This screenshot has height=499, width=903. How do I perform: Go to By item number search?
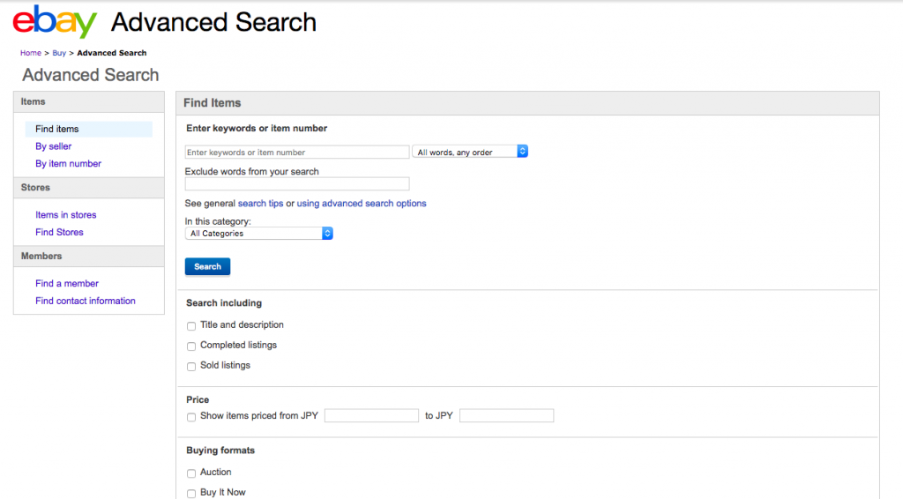(x=68, y=163)
